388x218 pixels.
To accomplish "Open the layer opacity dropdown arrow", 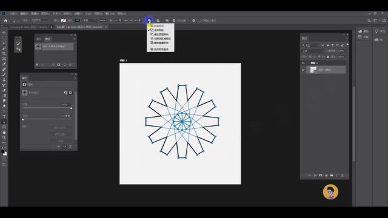I will coord(347,51).
